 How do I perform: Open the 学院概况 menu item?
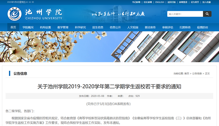28,27
